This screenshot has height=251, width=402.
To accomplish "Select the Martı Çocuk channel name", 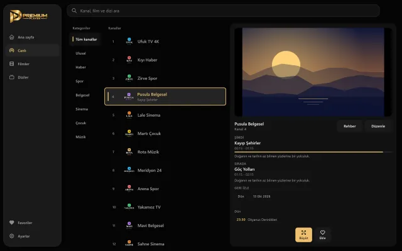I will pyautogui.click(x=149, y=134).
